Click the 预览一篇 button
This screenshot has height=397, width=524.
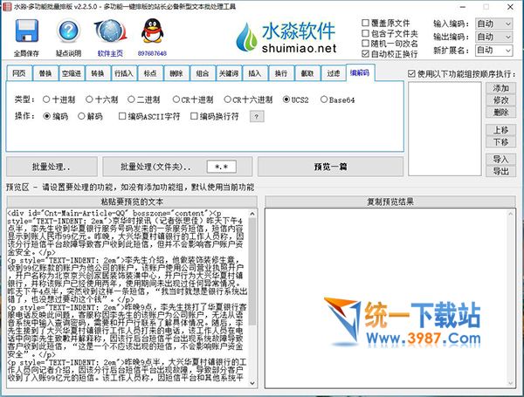[x=330, y=167]
